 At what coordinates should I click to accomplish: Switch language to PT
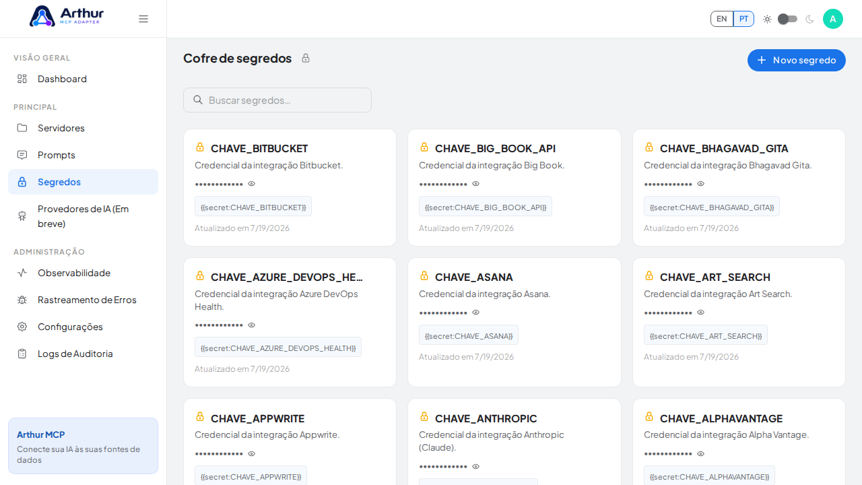click(x=743, y=19)
